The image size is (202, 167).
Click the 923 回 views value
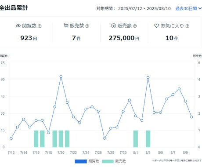(29, 38)
